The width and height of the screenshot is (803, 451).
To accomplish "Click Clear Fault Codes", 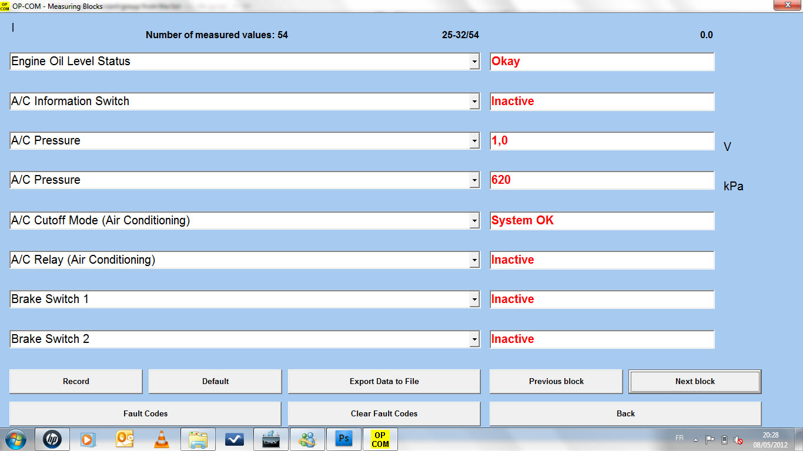I will pos(384,413).
